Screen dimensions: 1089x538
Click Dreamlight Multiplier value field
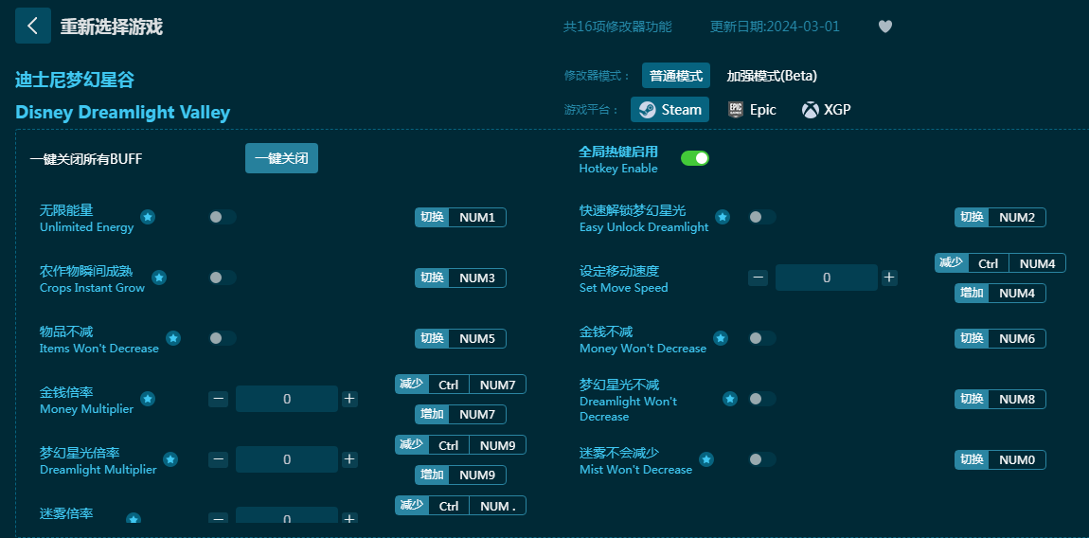point(287,459)
